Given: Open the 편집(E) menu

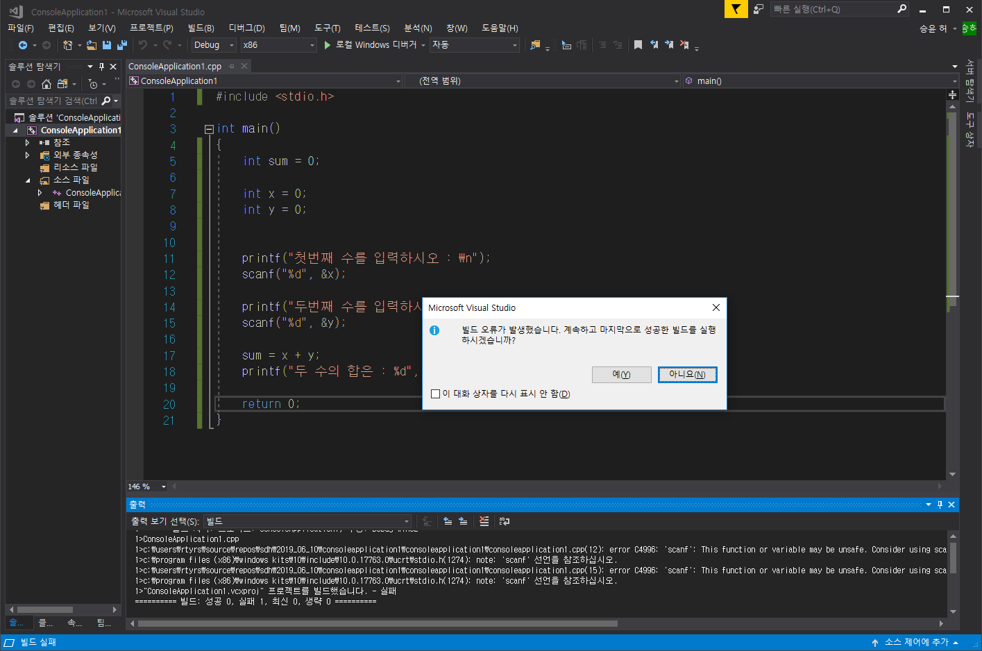Looking at the screenshot, I should pyautogui.click(x=61, y=28).
